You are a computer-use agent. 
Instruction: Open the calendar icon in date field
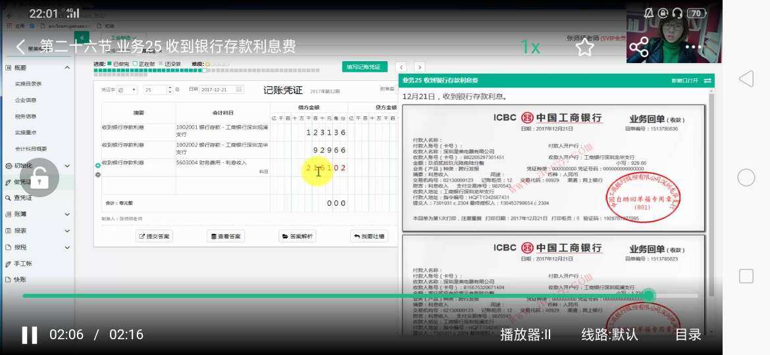pos(239,89)
